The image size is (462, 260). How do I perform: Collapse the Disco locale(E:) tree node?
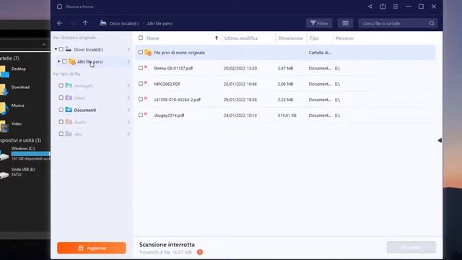[x=56, y=49]
